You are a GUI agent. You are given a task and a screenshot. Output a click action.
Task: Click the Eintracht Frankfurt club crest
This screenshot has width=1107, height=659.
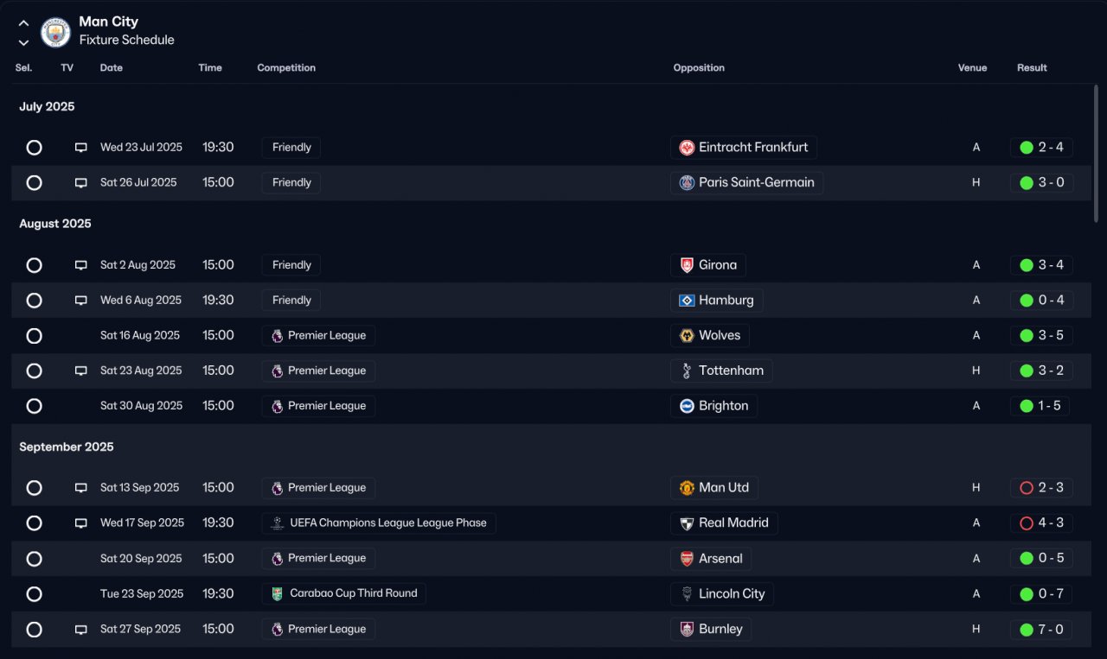[687, 148]
